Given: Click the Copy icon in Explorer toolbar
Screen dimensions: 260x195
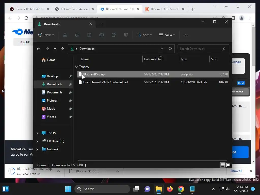Looking at the screenshot, I should [x=77, y=35].
